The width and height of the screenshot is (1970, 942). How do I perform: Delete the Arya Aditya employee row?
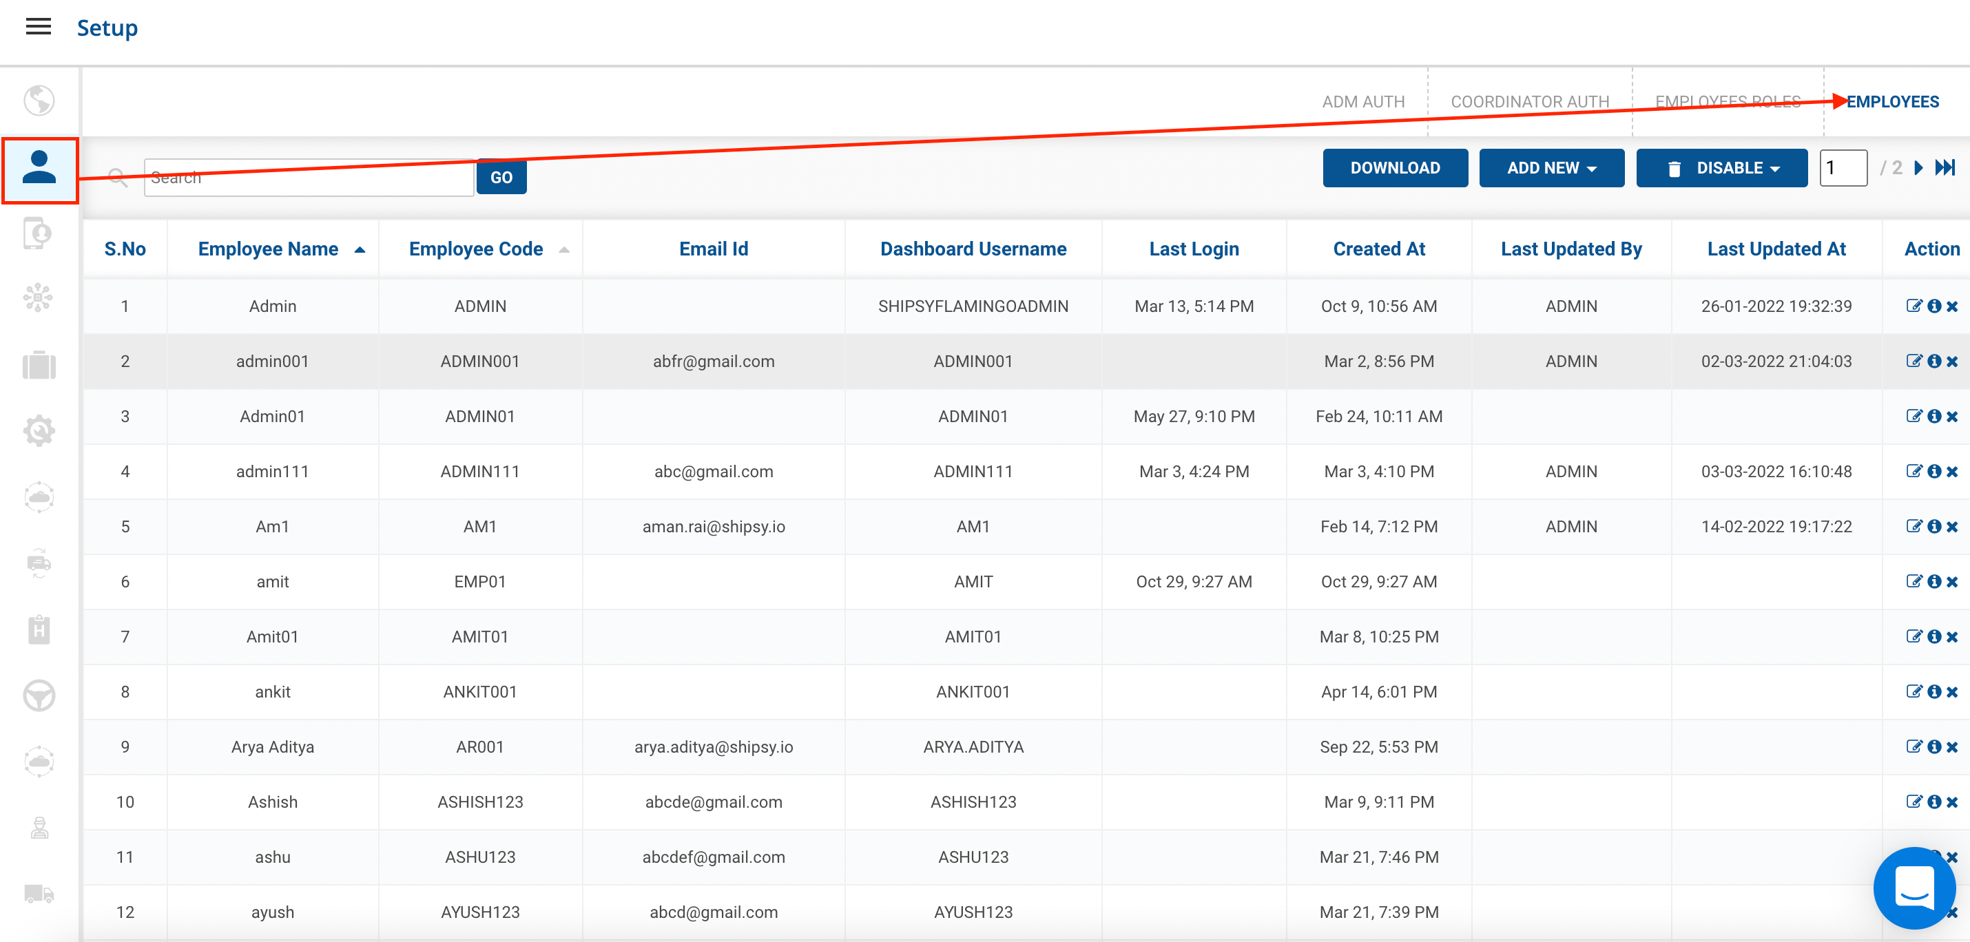point(1952,747)
